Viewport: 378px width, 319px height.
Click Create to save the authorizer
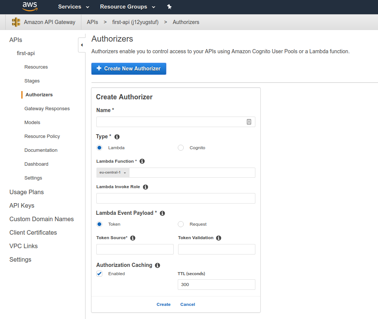(163, 304)
